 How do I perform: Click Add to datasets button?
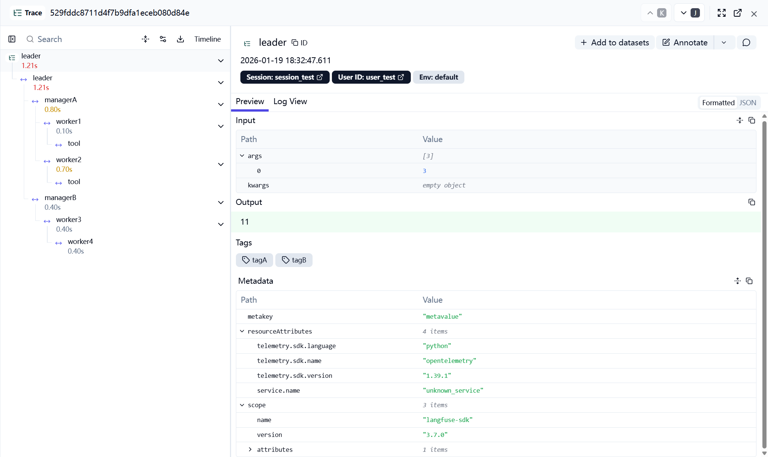tap(615, 43)
